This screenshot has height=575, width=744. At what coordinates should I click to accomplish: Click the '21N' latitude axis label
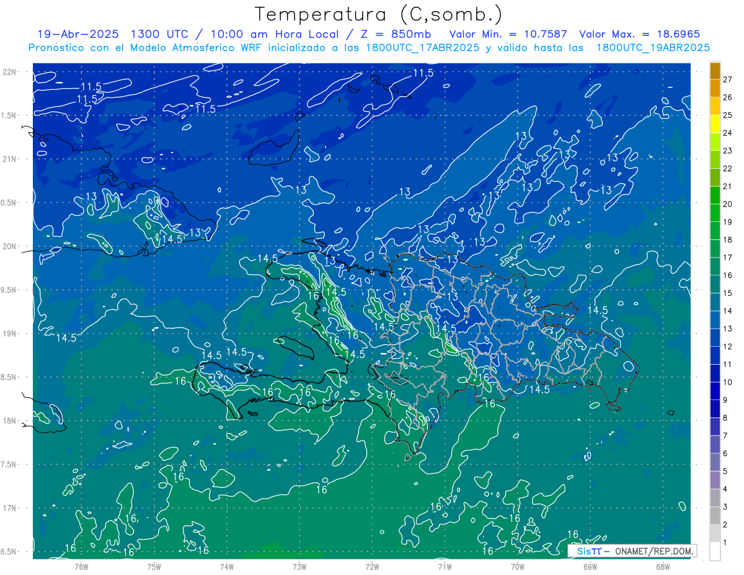[x=9, y=159]
